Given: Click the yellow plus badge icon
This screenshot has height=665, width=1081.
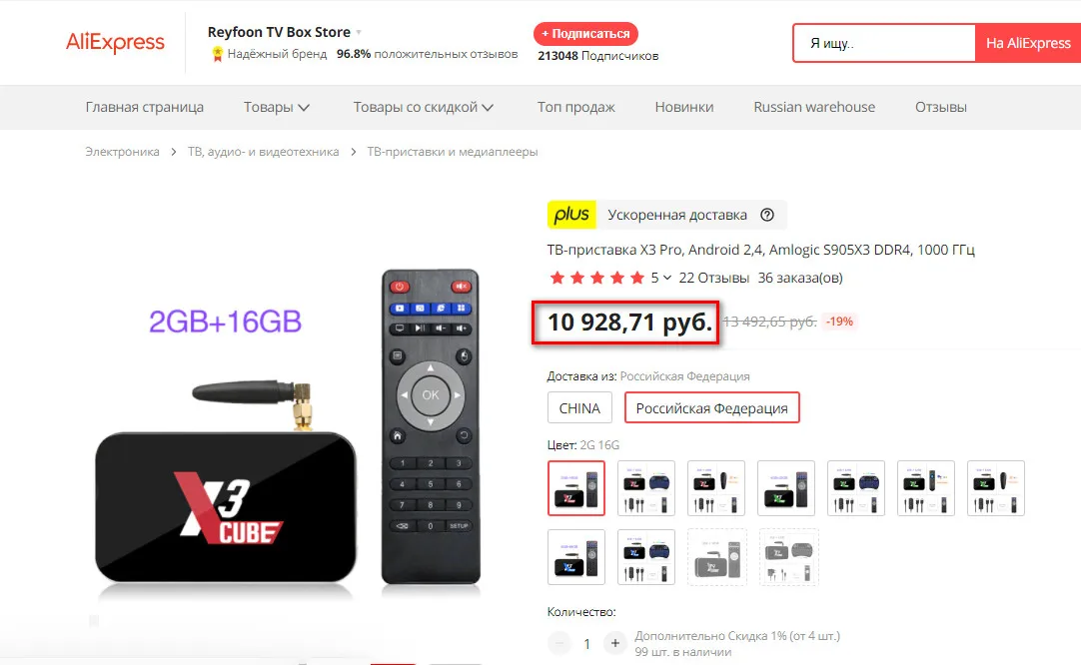Looking at the screenshot, I should tap(571, 215).
